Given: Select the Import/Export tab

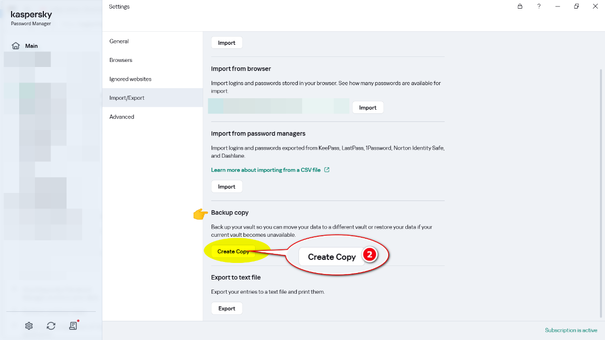Looking at the screenshot, I should coord(127,98).
